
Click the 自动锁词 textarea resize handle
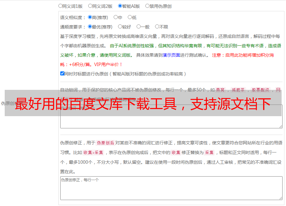pyautogui.click(x=281, y=126)
